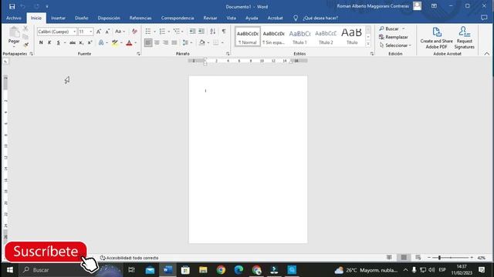Viewport: 494px width, 277px height.
Task: Align text right
Action: (x=166, y=43)
